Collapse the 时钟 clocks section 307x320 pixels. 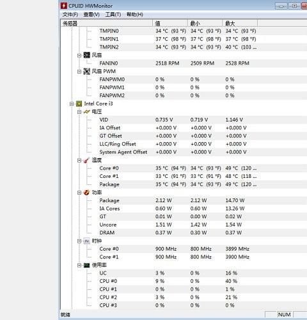(x=79, y=241)
